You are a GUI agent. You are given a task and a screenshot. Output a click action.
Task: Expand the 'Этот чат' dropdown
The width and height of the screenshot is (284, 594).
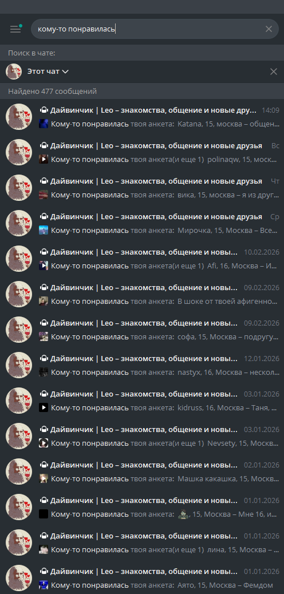click(x=48, y=71)
